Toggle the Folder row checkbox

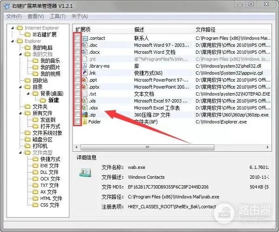pyautogui.click(x=77, y=122)
